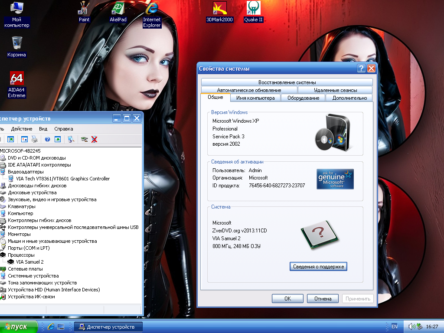Switch to the Дополнительно tab
Viewport: 444px width, 333px height.
[x=349, y=98]
